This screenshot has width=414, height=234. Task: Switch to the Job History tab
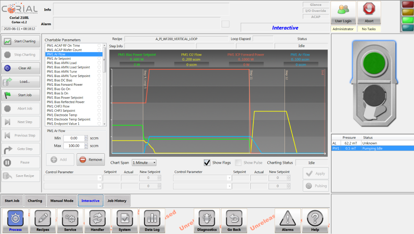[118, 201]
